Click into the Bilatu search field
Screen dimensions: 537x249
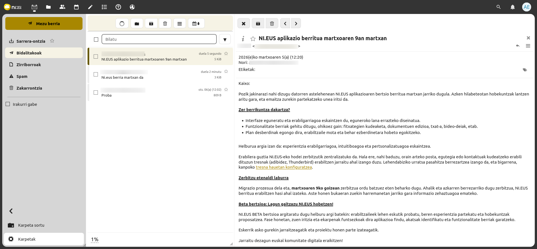point(159,39)
